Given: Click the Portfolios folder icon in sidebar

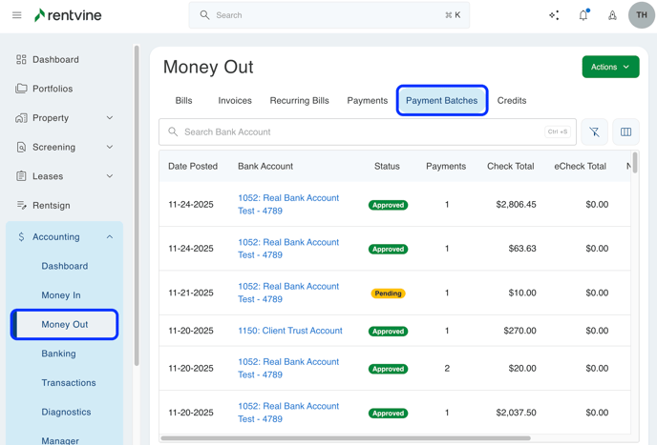Looking at the screenshot, I should 21,89.
